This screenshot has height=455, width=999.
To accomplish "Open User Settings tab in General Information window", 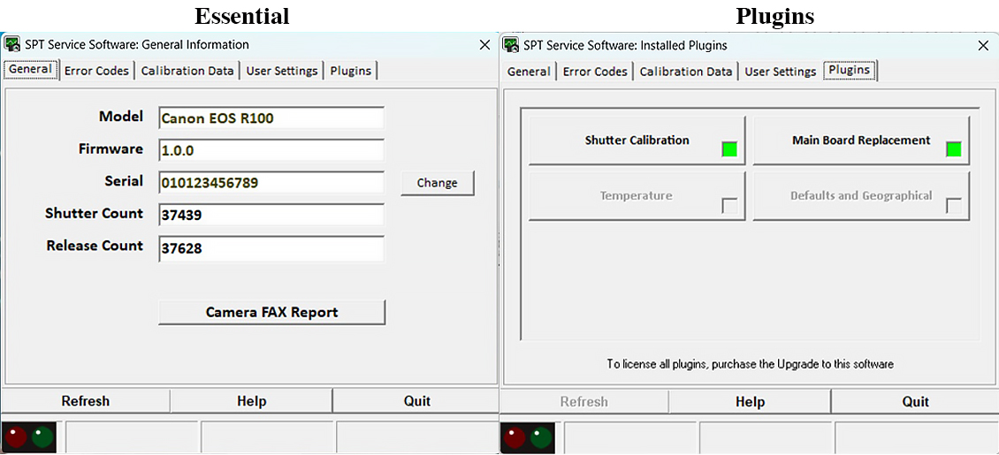I will tap(282, 71).
